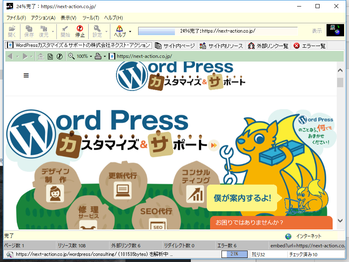The height and width of the screenshot is (262, 349).
Task: Switch to the 外部リンク一覧 tab
Action: coord(268,46)
